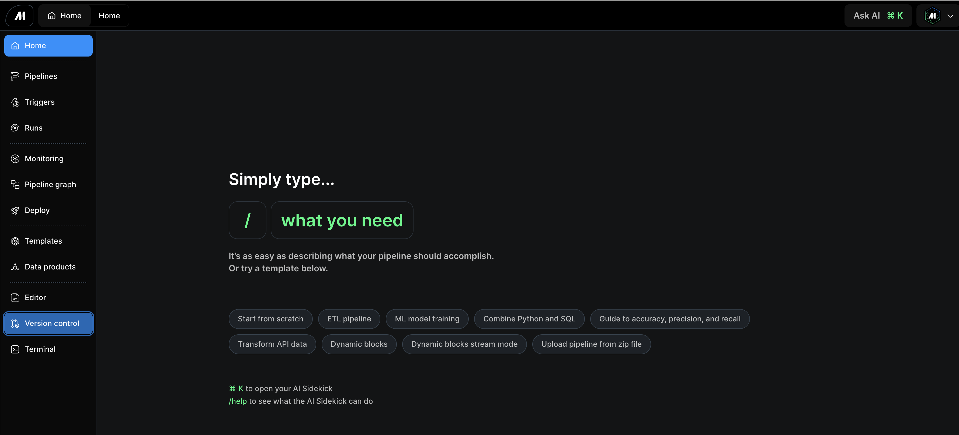Click the Terminal sidebar icon
Screen dimensions: 959x435
pyautogui.click(x=15, y=349)
